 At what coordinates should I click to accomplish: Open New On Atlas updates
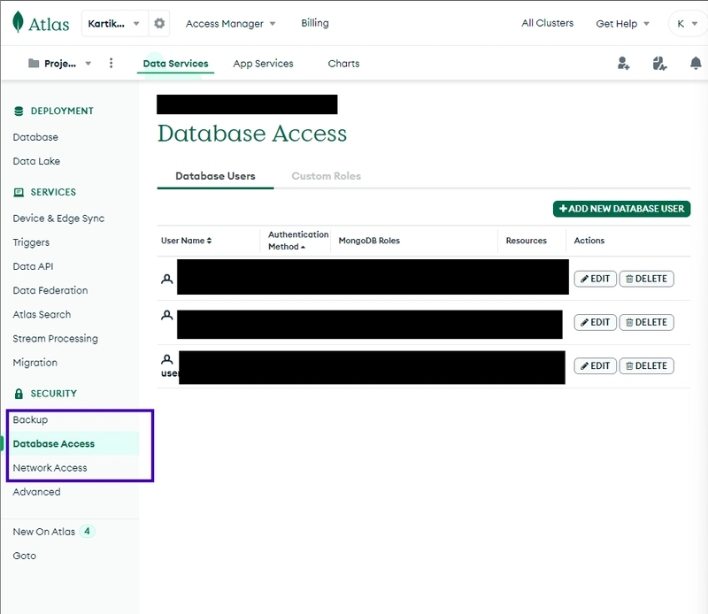[x=53, y=532]
